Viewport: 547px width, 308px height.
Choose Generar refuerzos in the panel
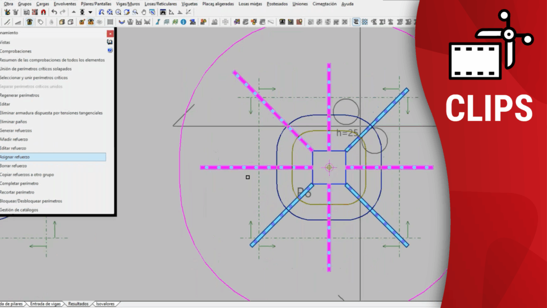tap(16, 130)
